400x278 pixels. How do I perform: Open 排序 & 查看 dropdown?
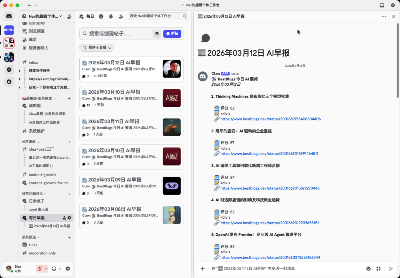tap(97, 48)
